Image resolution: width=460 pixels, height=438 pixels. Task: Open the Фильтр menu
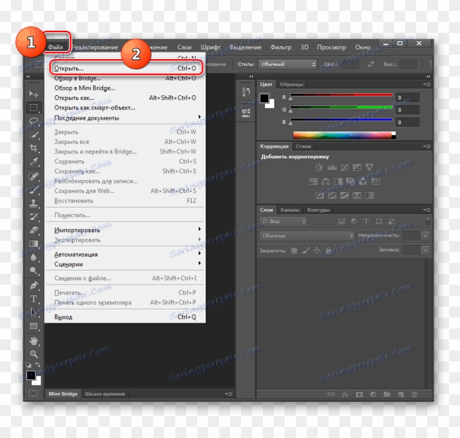pos(280,47)
